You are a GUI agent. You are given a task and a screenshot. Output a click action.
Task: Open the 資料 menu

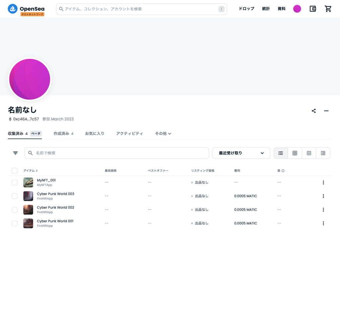(282, 9)
